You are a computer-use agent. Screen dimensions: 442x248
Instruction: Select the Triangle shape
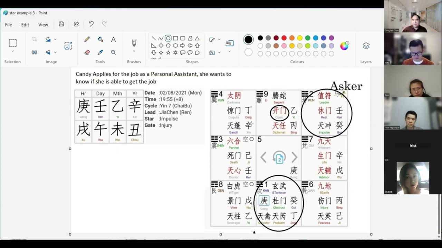197,38
